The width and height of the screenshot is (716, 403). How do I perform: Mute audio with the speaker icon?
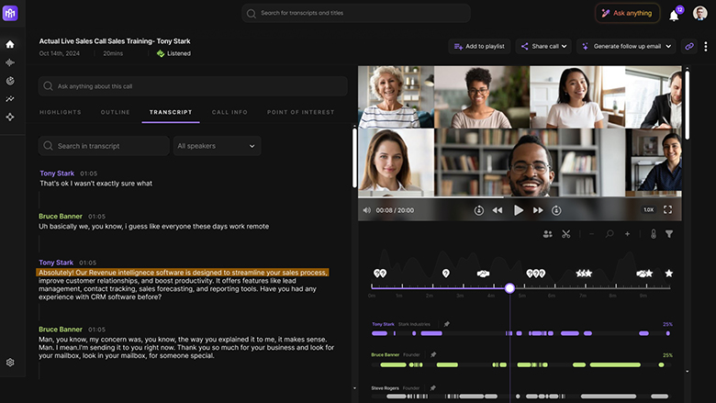[366, 210]
